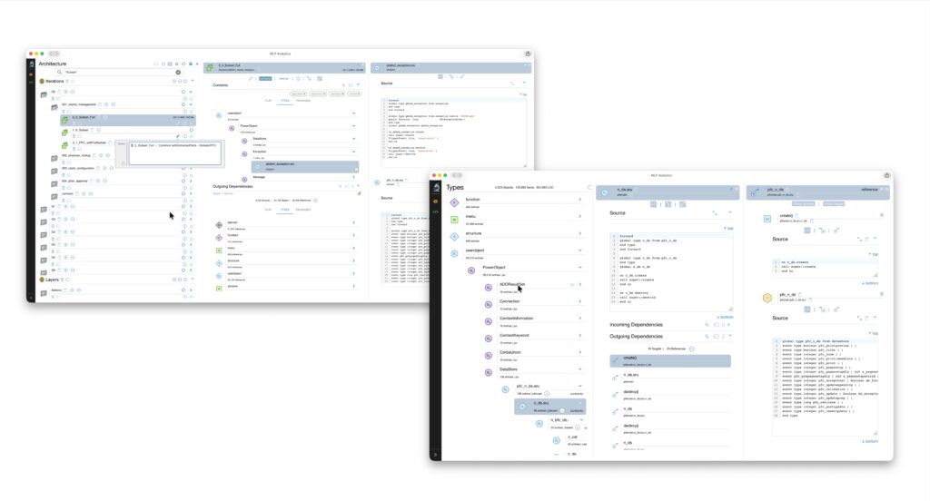
Task: Click the PowerObject purple circle icon
Action: click(x=471, y=270)
